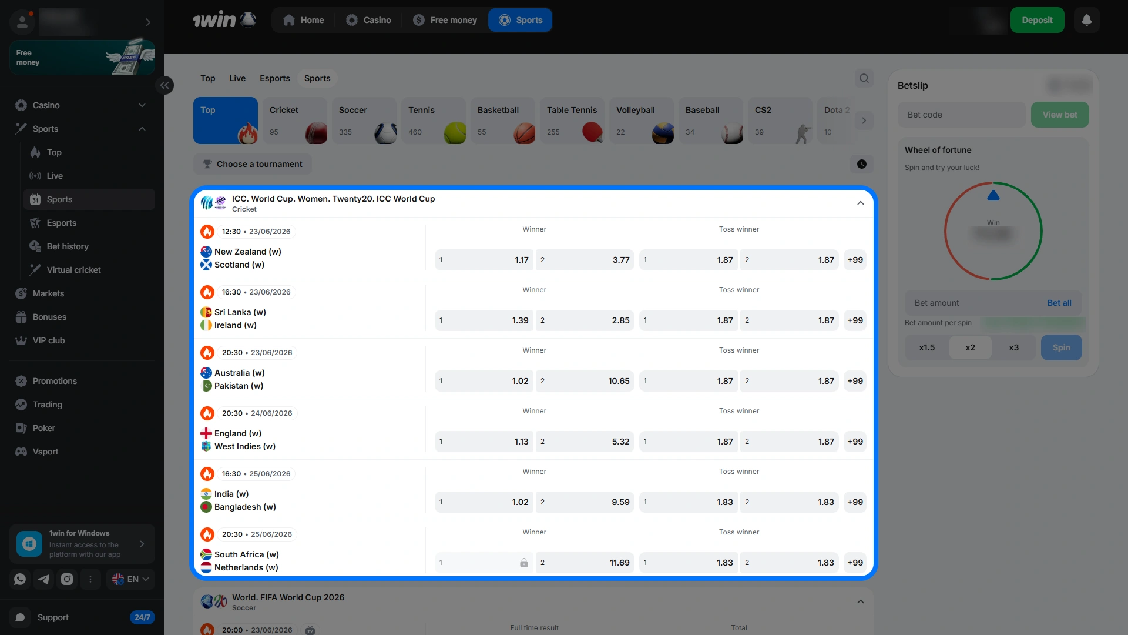Click the search magnifier icon

tap(864, 78)
